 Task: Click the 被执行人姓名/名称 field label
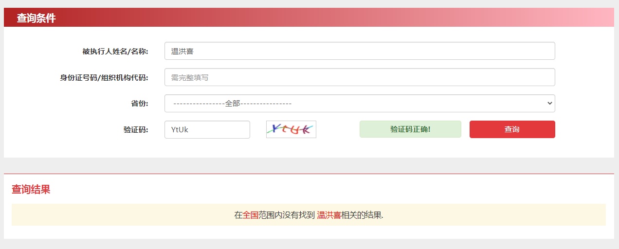click(115, 51)
